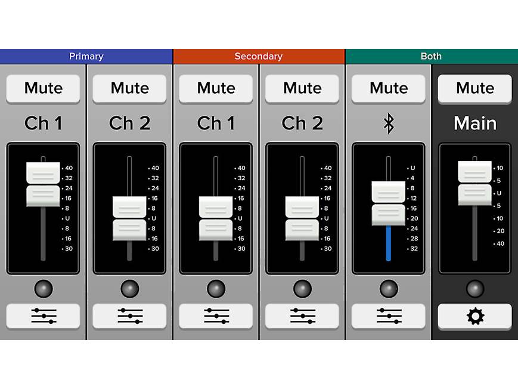Mute the Main output
The height and width of the screenshot is (389, 518).
(x=475, y=89)
